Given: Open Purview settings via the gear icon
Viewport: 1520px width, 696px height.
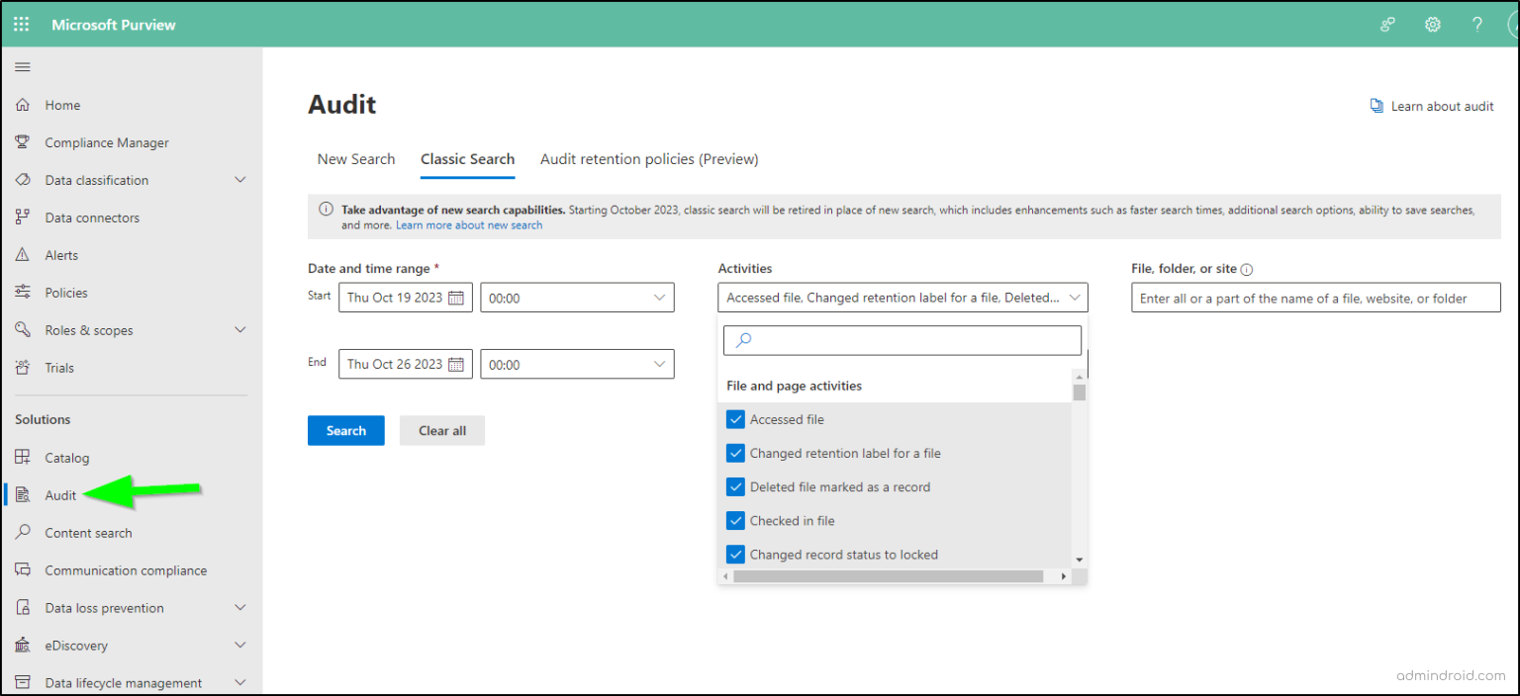Looking at the screenshot, I should 1432,24.
